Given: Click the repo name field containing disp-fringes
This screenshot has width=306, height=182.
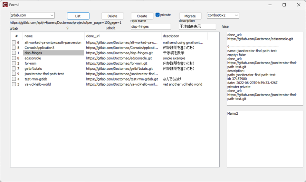Looking at the screenshot, I should (x=151, y=27).
